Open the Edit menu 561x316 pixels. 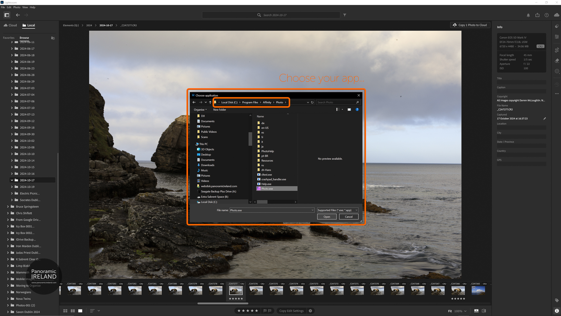[9, 7]
